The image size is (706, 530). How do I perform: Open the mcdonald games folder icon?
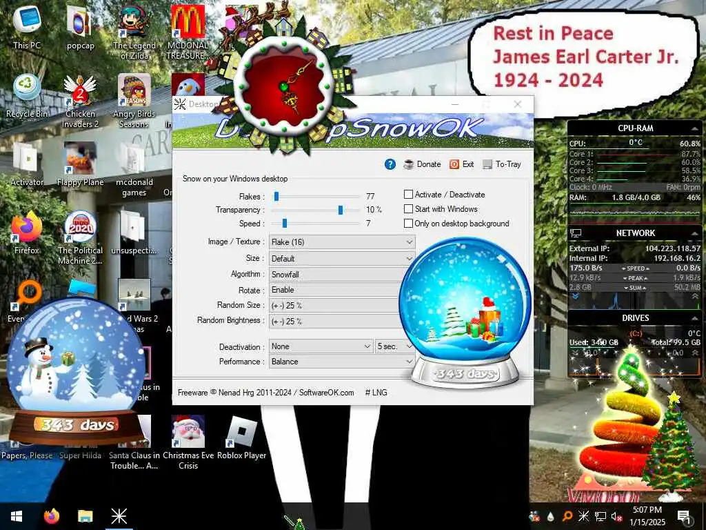134,170
